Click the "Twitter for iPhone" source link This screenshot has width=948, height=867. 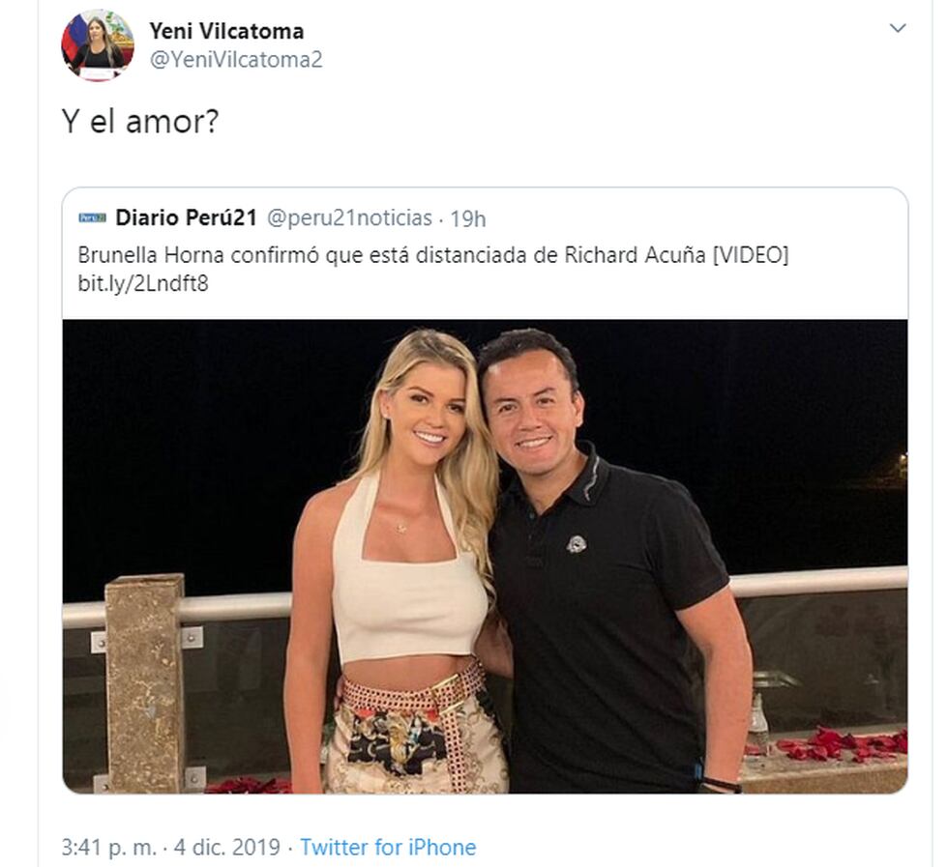point(388,848)
